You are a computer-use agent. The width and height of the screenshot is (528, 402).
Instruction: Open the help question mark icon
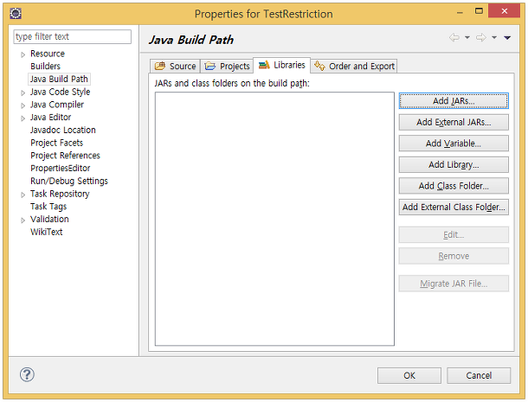tap(27, 374)
